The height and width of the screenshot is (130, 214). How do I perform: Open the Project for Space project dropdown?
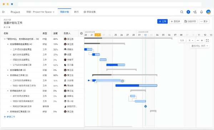click(x=40, y=12)
